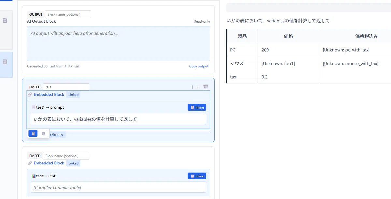Click the 'test1 → tbl1' heading
Viewport: 391px width, 199px height.
[47, 176]
